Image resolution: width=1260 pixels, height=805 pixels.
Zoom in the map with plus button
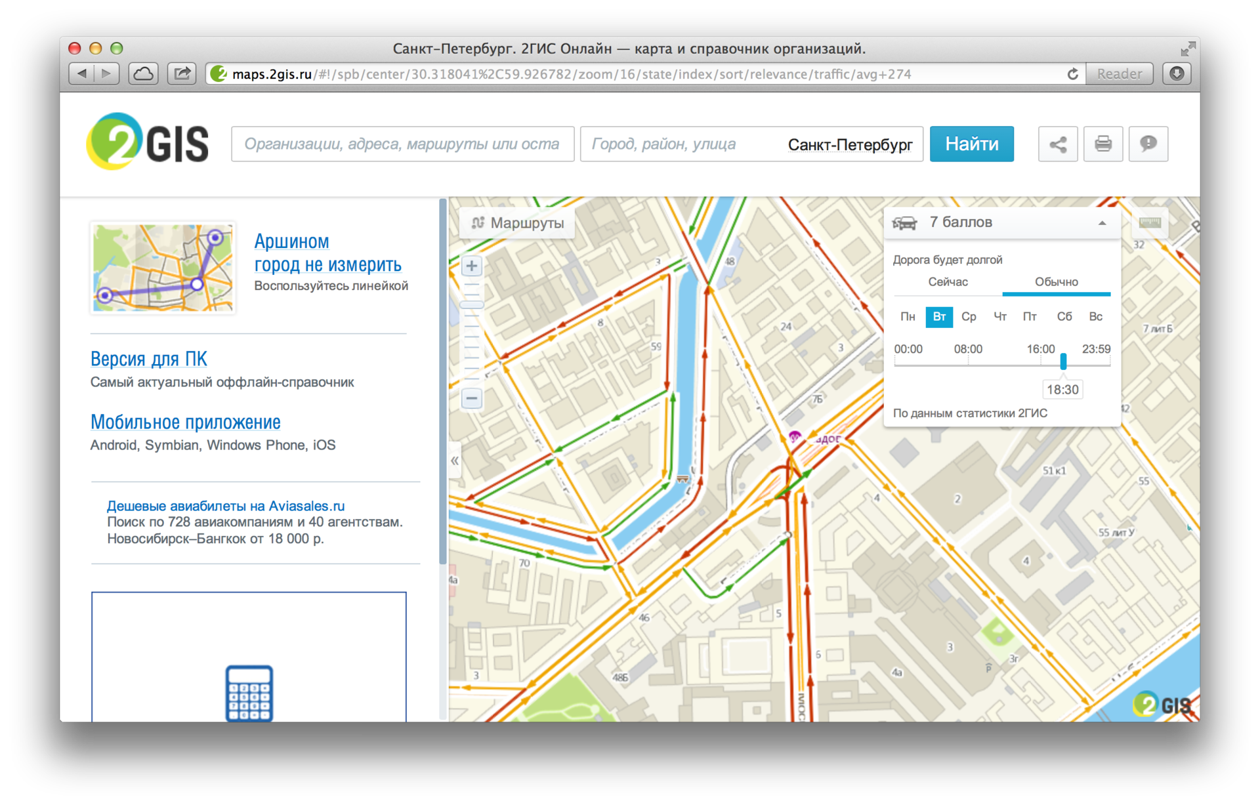(x=472, y=266)
